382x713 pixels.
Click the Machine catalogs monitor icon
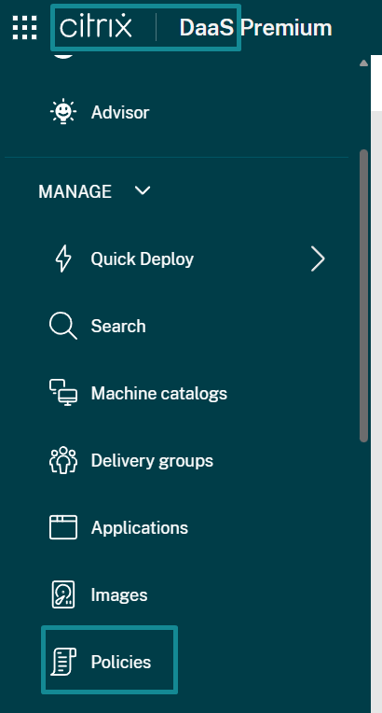(63, 393)
